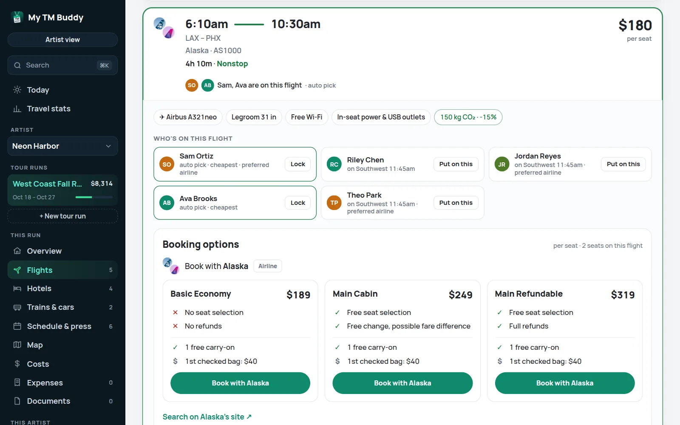
Task: Lock Sam Ortiz on this flight
Action: pos(298,164)
